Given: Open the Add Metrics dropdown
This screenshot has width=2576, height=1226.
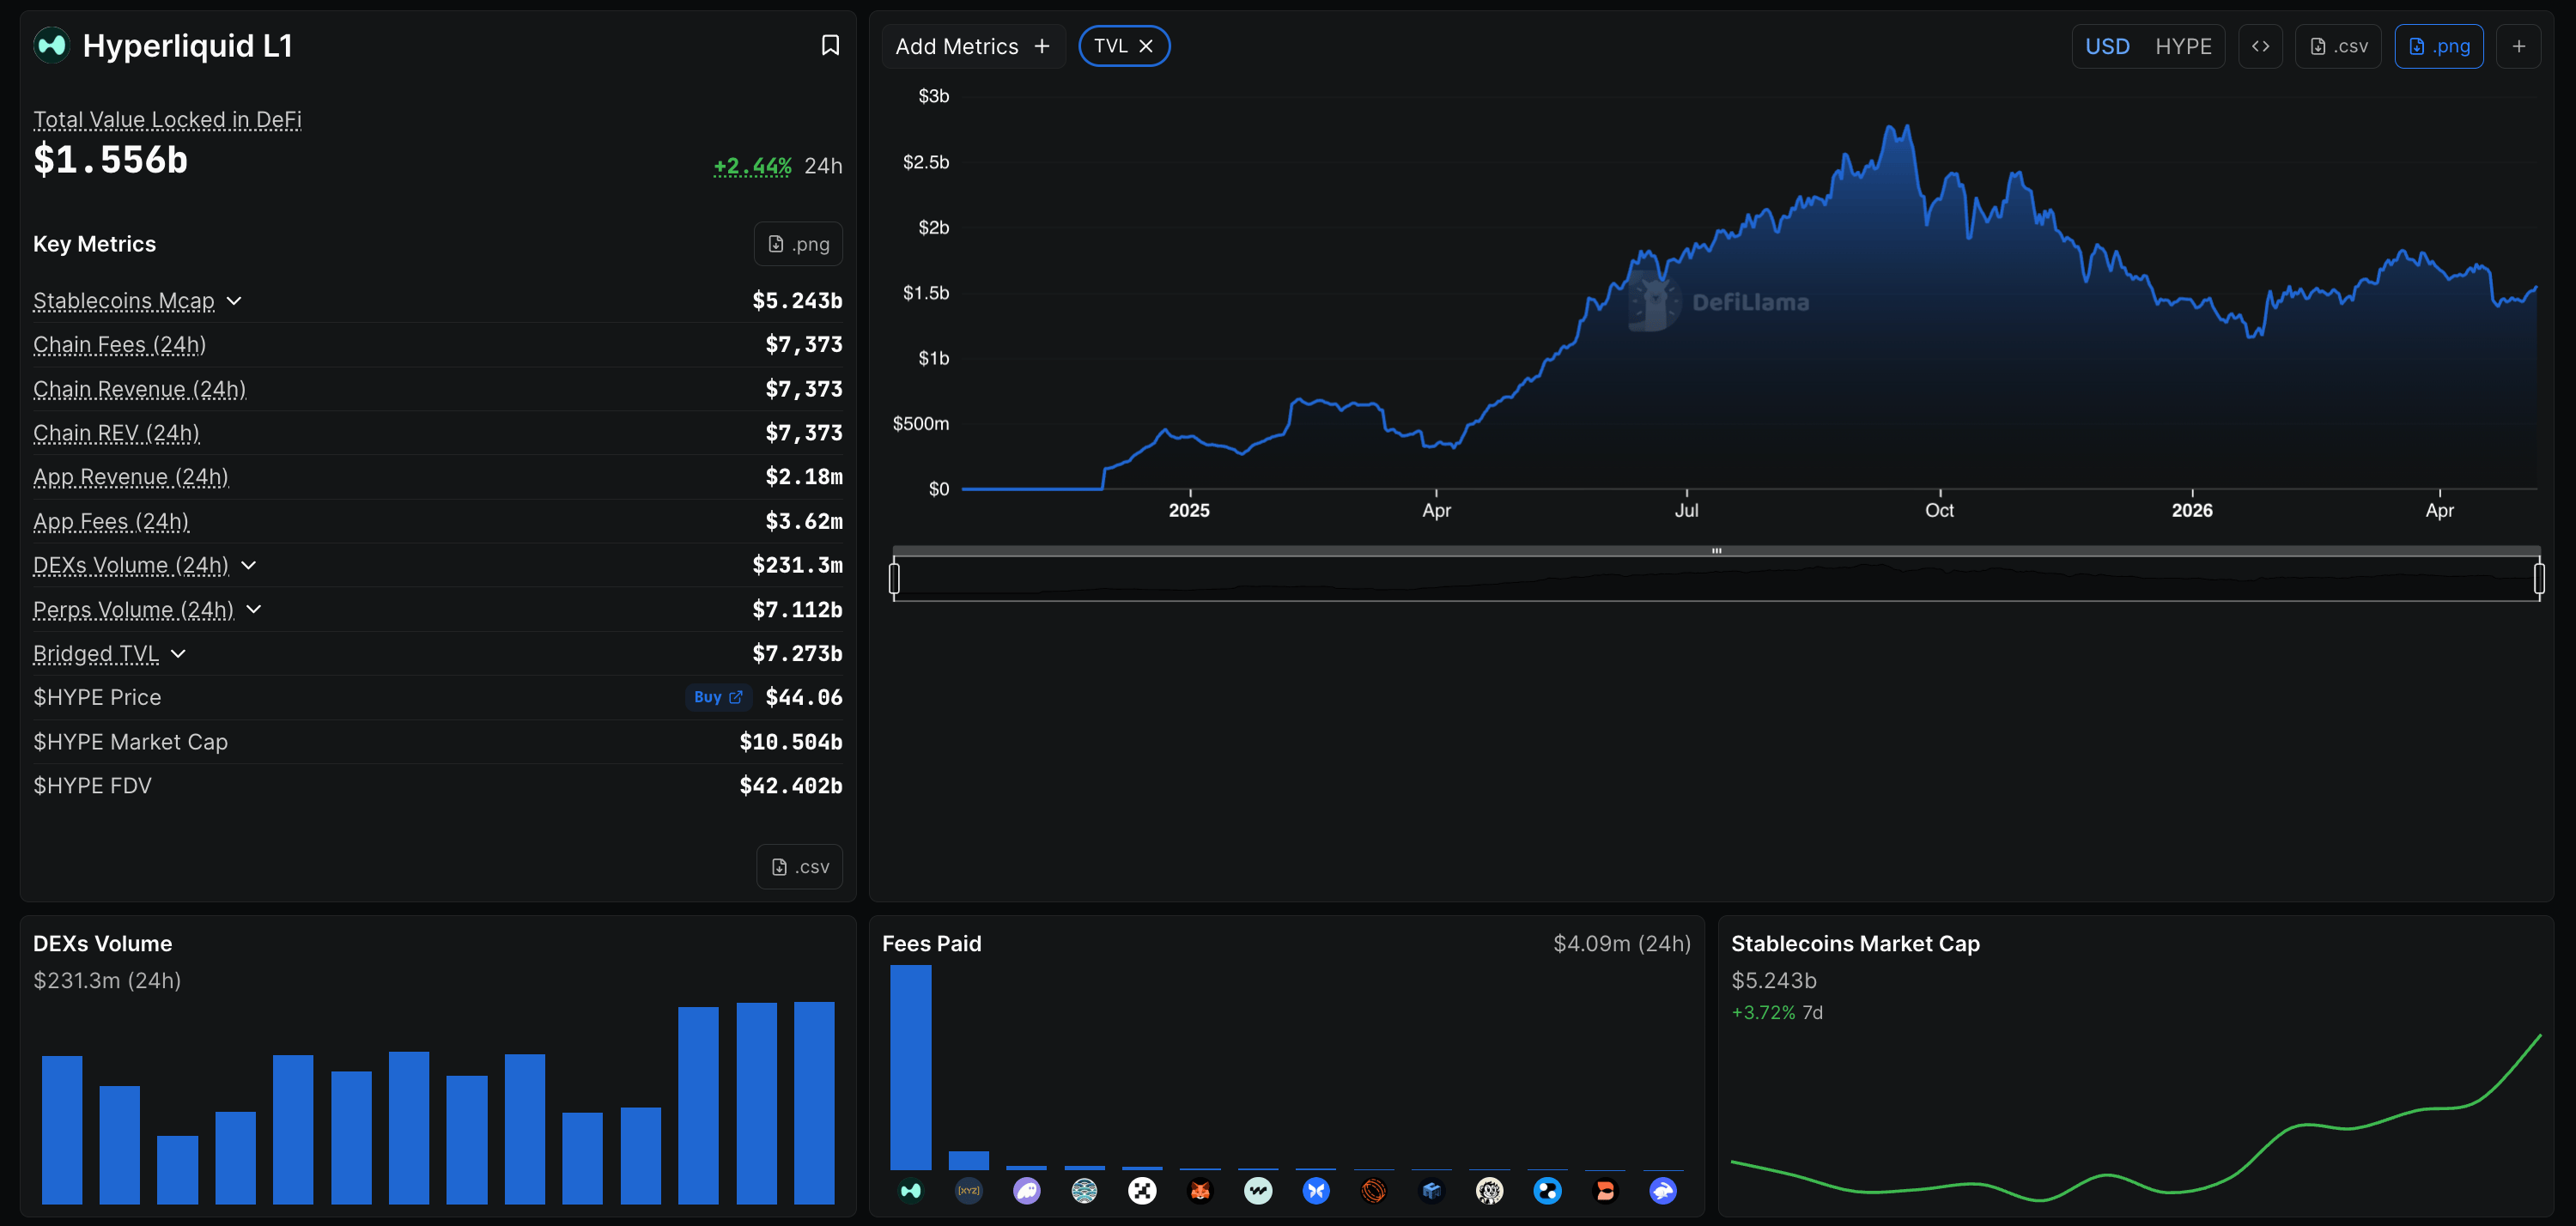Looking at the screenshot, I should (x=973, y=46).
